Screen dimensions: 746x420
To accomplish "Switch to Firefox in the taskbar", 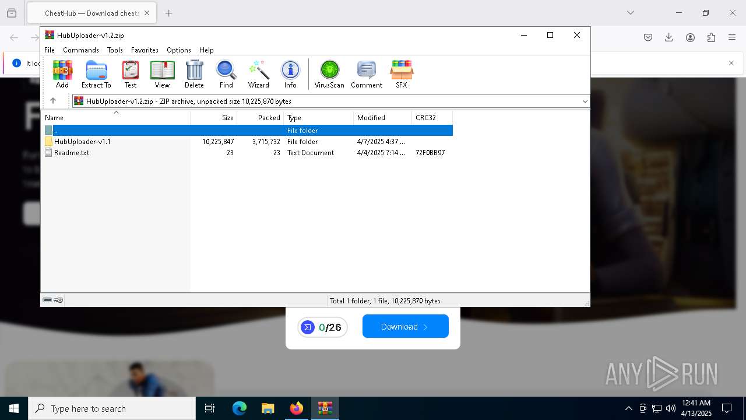I will [x=297, y=408].
